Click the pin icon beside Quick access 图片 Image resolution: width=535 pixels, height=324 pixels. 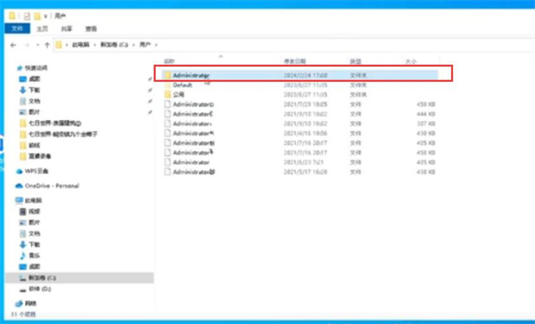150,112
